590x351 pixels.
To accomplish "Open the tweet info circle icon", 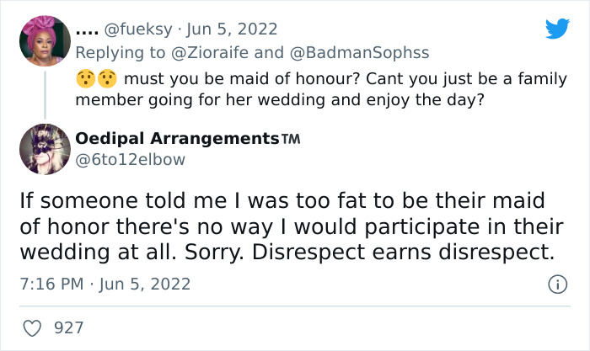I will (557, 285).
